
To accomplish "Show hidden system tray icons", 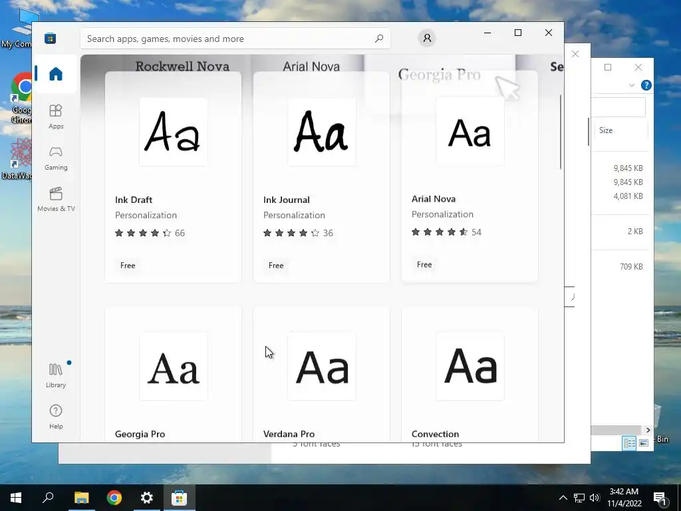I will coord(563,498).
